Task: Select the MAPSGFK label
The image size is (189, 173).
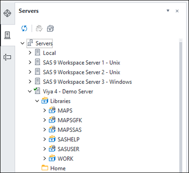Action: pyautogui.click(x=70, y=120)
